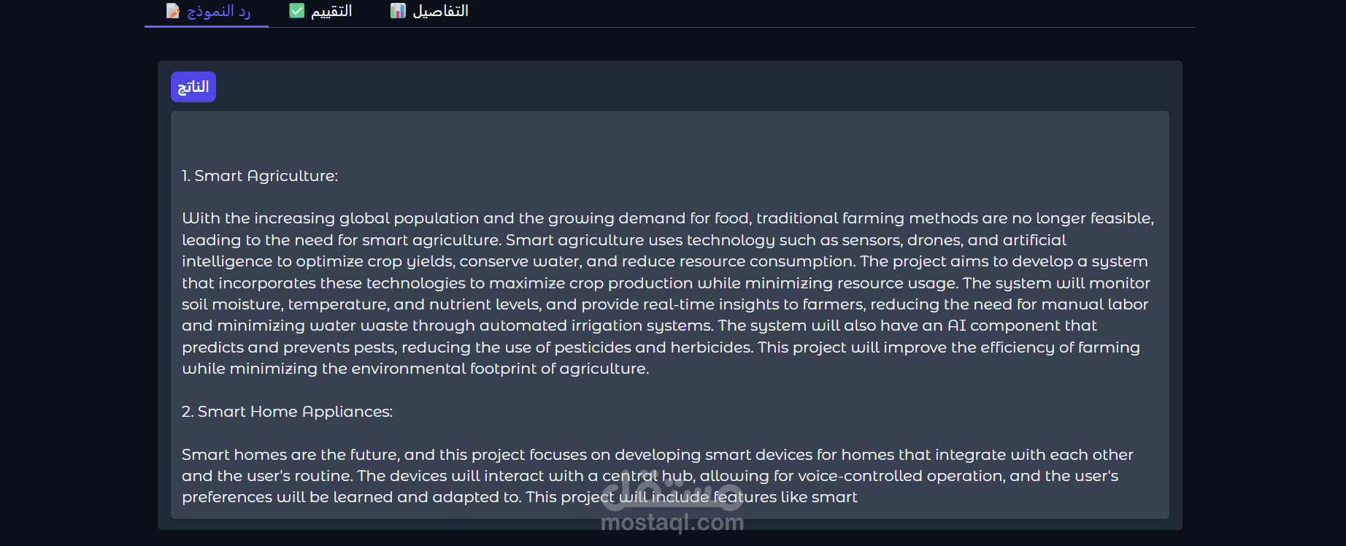Viewport: 1346px width, 546px height.
Task: Click the line starting 'leading to the need'
Action: [623, 240]
